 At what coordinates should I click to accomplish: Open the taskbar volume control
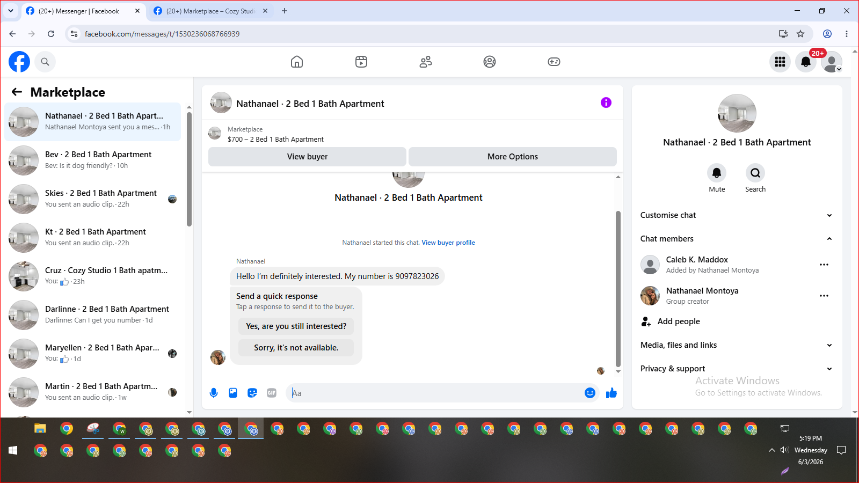[x=784, y=450]
